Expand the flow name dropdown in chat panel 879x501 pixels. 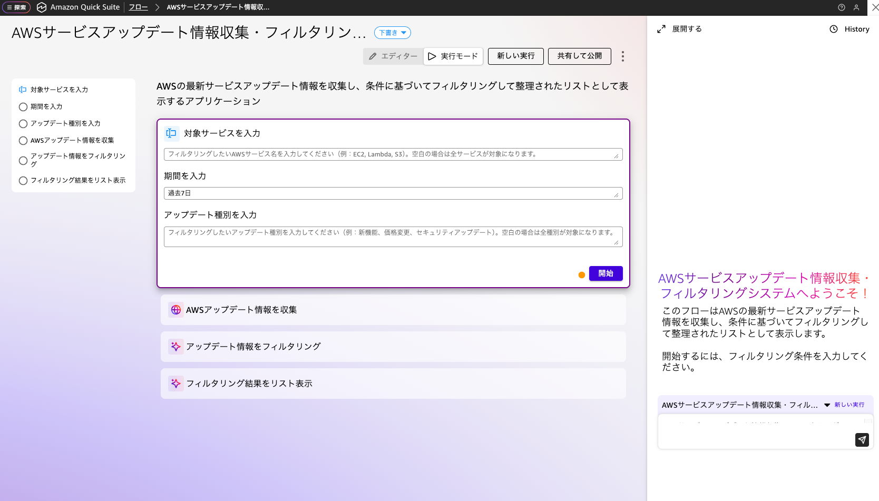[827, 405]
